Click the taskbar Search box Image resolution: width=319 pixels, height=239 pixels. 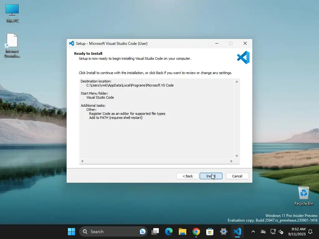[x=113, y=232]
